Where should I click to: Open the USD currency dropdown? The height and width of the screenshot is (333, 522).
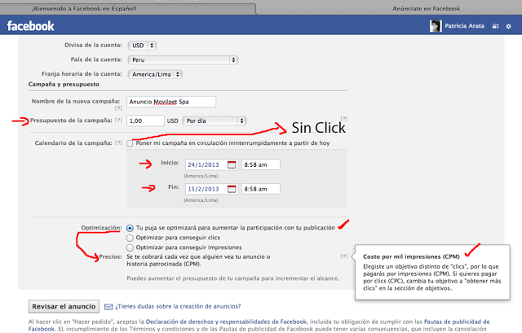(x=142, y=46)
